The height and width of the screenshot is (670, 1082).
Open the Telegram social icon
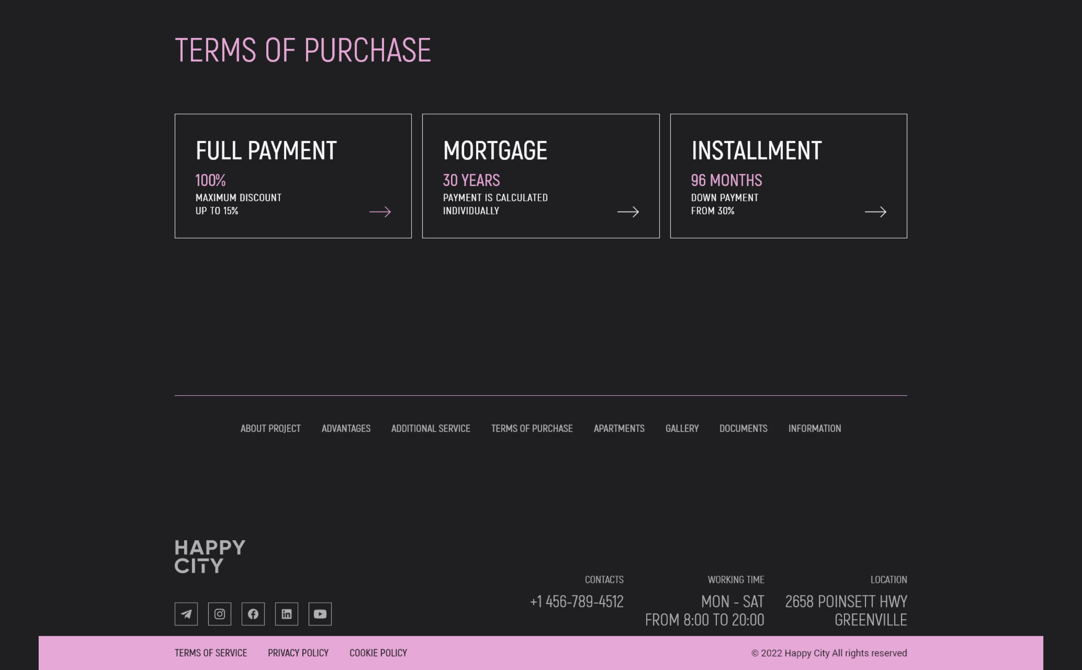[186, 614]
